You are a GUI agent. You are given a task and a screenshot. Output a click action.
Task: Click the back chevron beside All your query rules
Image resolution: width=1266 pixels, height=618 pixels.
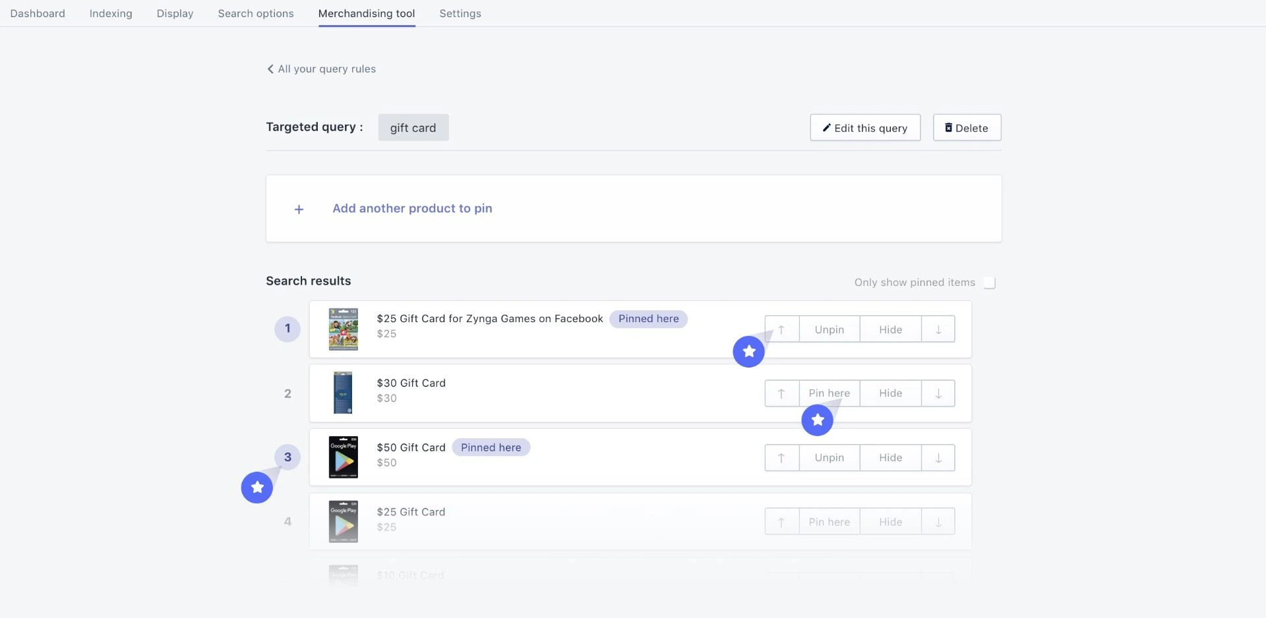pos(270,69)
